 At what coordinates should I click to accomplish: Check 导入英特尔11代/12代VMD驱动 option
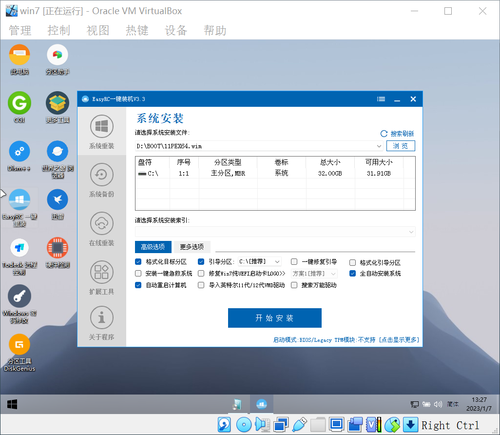point(201,285)
